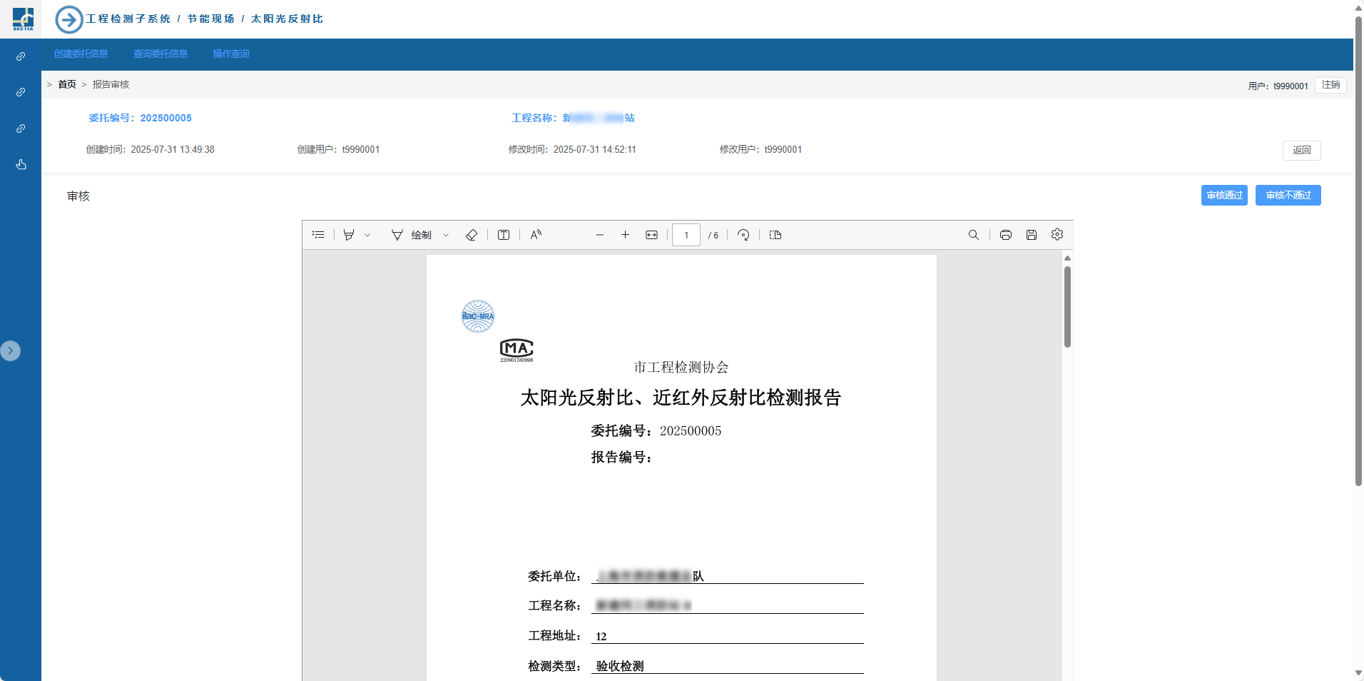This screenshot has height=681, width=1364.
Task: Expand the collapsed left sidebar arrow
Action: (x=11, y=350)
